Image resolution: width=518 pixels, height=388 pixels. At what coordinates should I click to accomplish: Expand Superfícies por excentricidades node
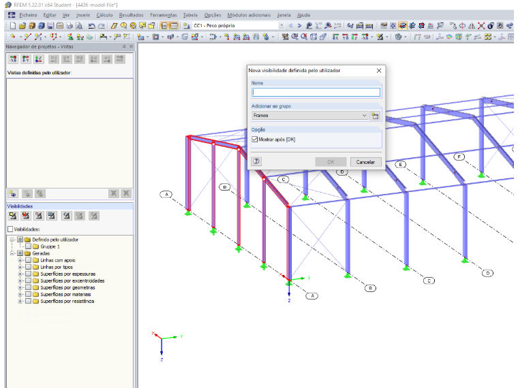(20, 280)
